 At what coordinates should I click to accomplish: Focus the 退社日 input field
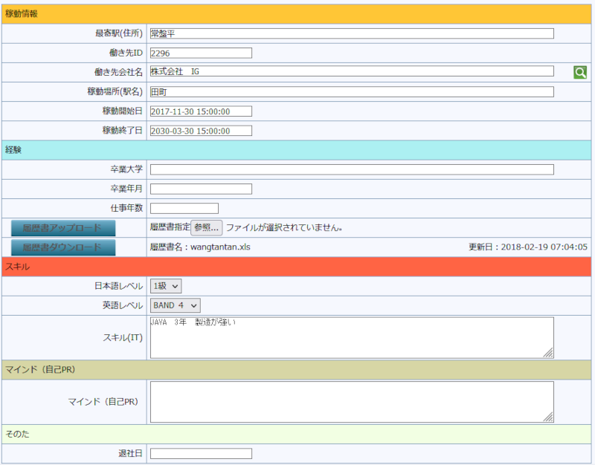click(201, 453)
